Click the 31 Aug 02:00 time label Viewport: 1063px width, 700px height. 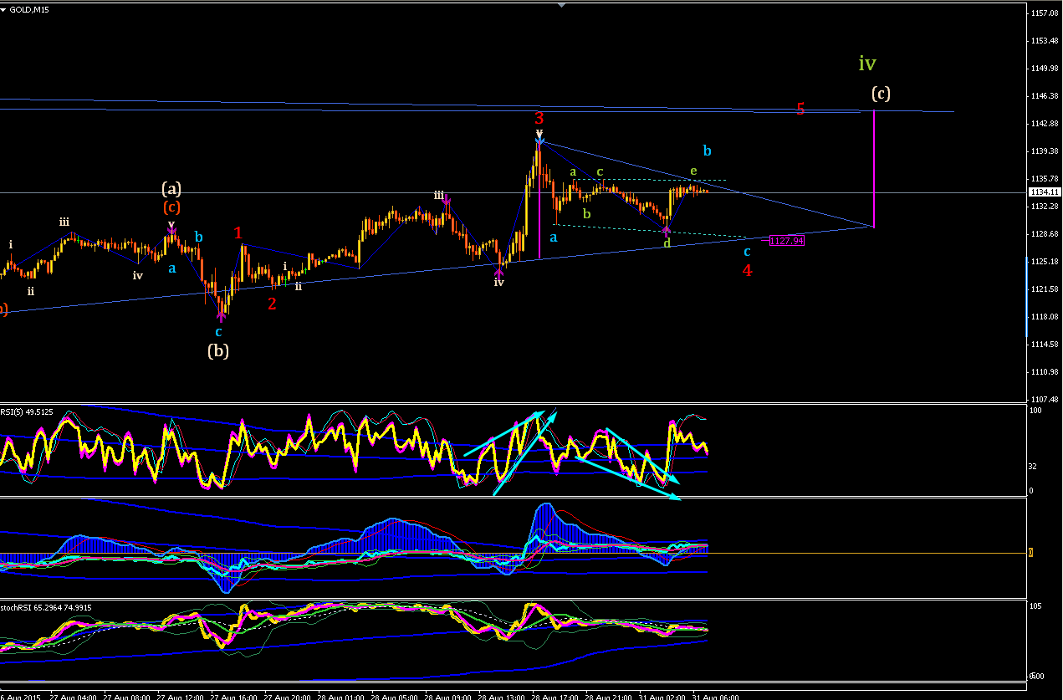point(662,696)
